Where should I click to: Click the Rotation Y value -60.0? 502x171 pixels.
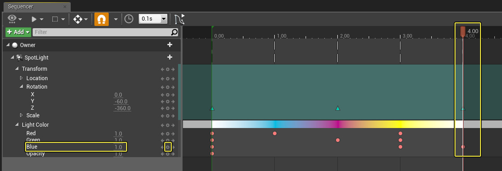pyautogui.click(x=121, y=102)
